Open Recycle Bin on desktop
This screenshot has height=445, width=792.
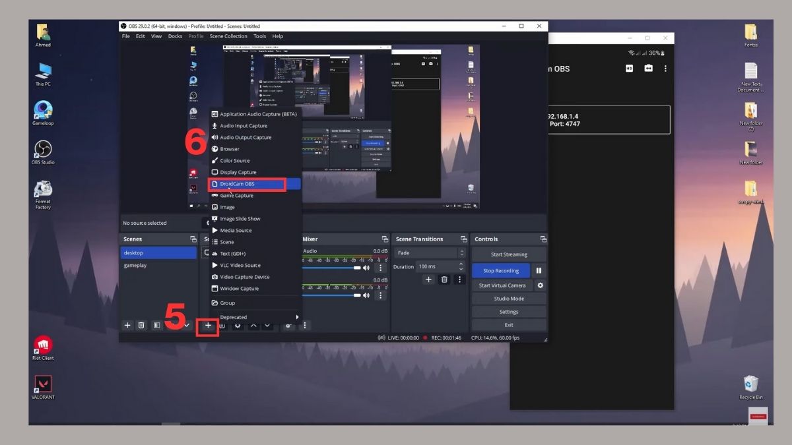click(x=750, y=388)
